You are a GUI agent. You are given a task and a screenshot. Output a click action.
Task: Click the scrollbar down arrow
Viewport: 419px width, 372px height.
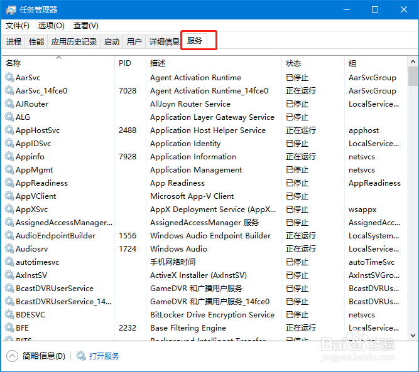(413, 336)
